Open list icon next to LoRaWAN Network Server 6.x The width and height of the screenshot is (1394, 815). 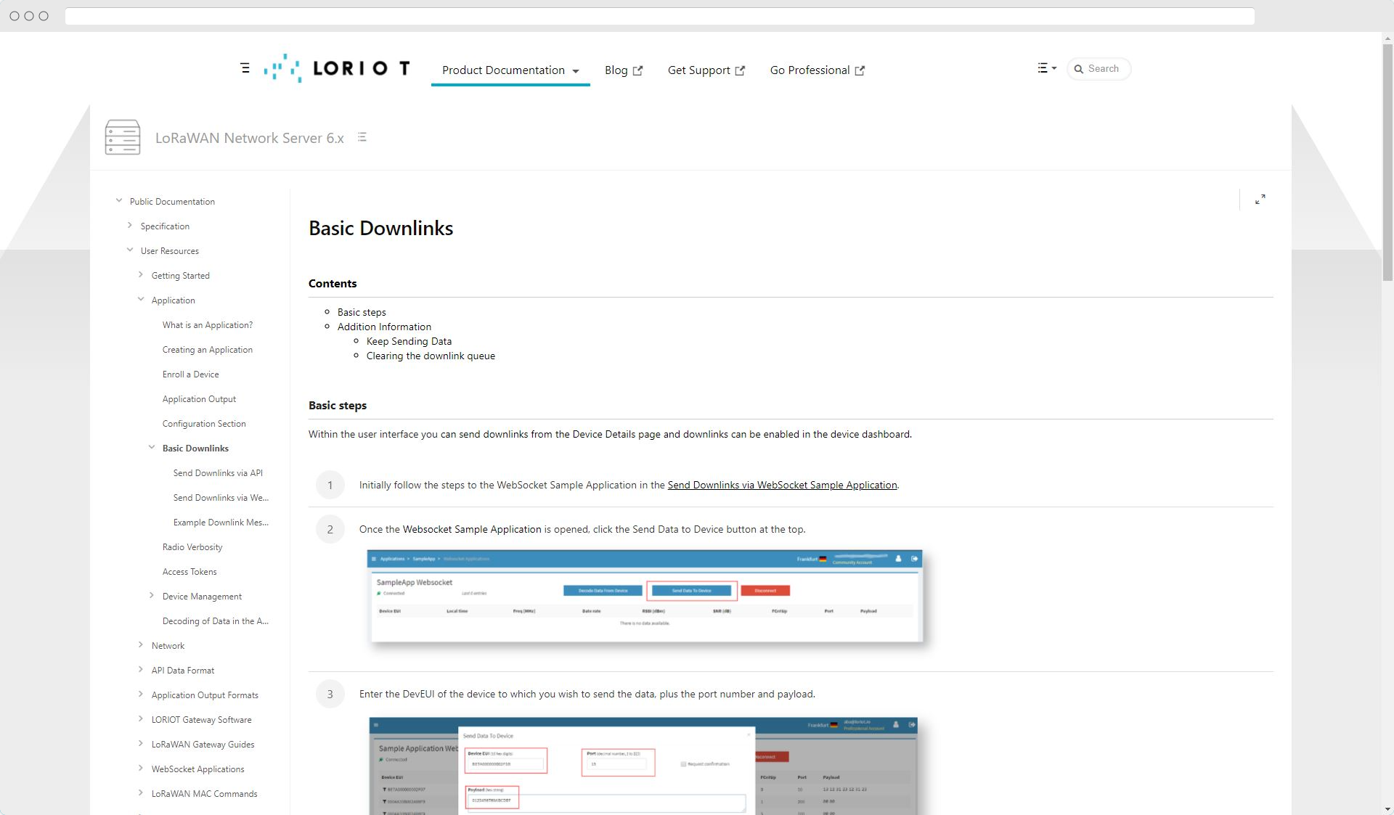[362, 137]
